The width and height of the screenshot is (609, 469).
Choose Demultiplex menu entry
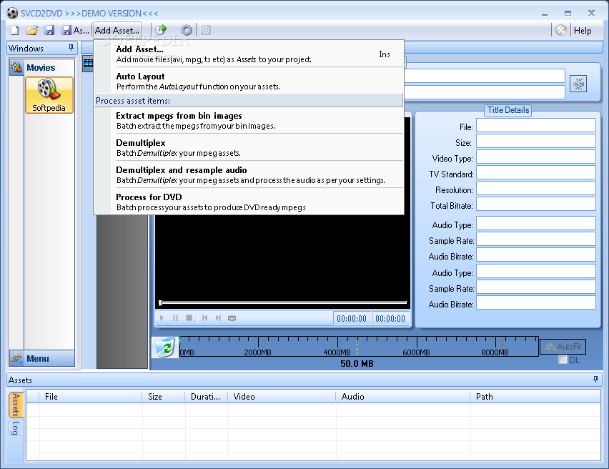(249, 148)
